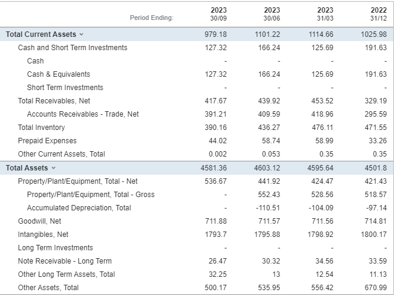
Task: Collapse the Total Current Assets chevron
Action: (81, 34)
